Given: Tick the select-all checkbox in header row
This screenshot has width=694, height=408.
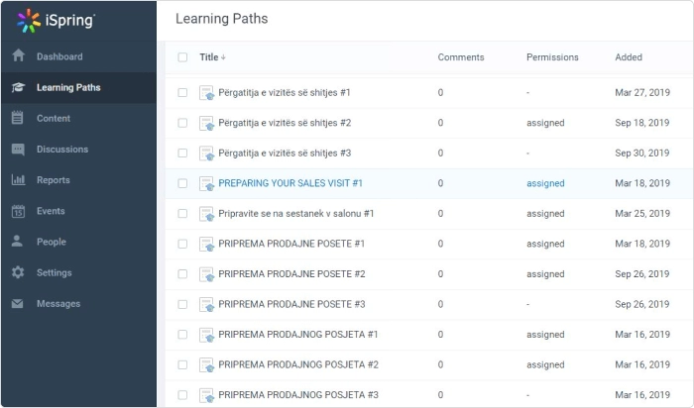Looking at the screenshot, I should click(182, 57).
